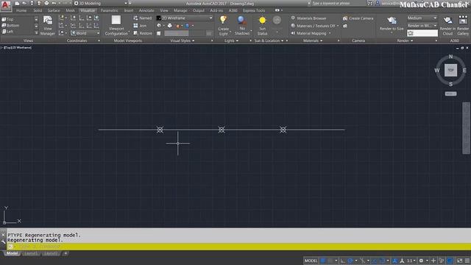This screenshot has height=265, width=471.
Task: Open the Express Tools tab
Action: [x=254, y=10]
